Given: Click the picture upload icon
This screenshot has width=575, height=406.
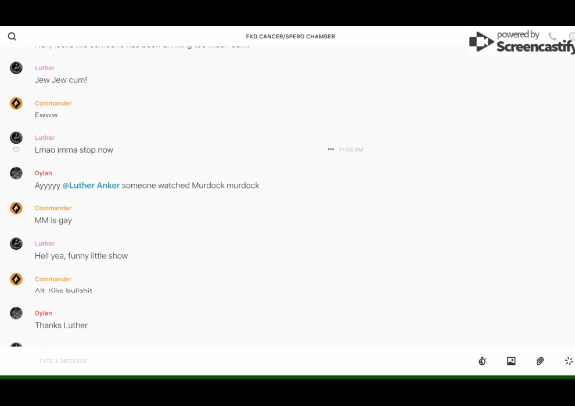Looking at the screenshot, I should [x=511, y=361].
